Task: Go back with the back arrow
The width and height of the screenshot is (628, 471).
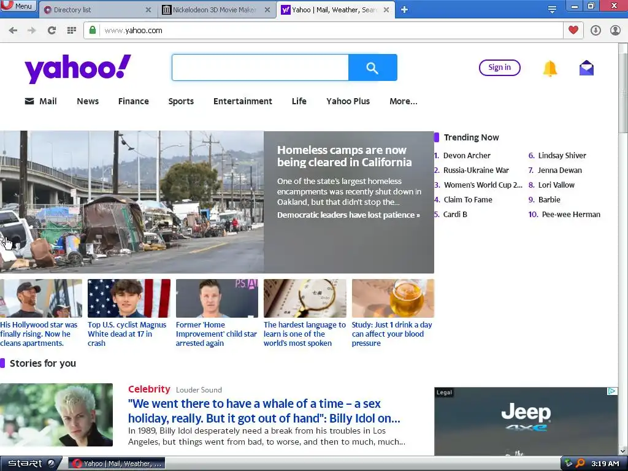Action: (13, 31)
